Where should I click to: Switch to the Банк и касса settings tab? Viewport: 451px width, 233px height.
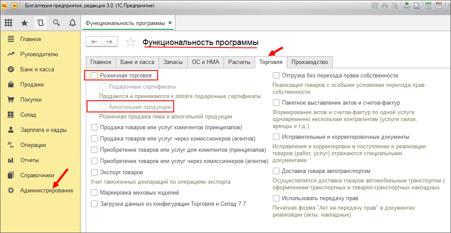tap(137, 62)
